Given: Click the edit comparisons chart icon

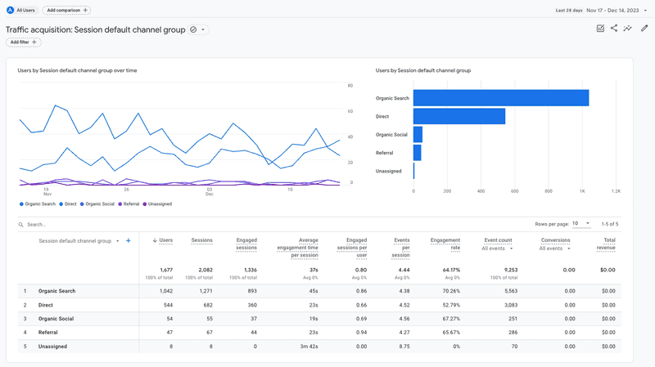Looking at the screenshot, I should point(600,29).
